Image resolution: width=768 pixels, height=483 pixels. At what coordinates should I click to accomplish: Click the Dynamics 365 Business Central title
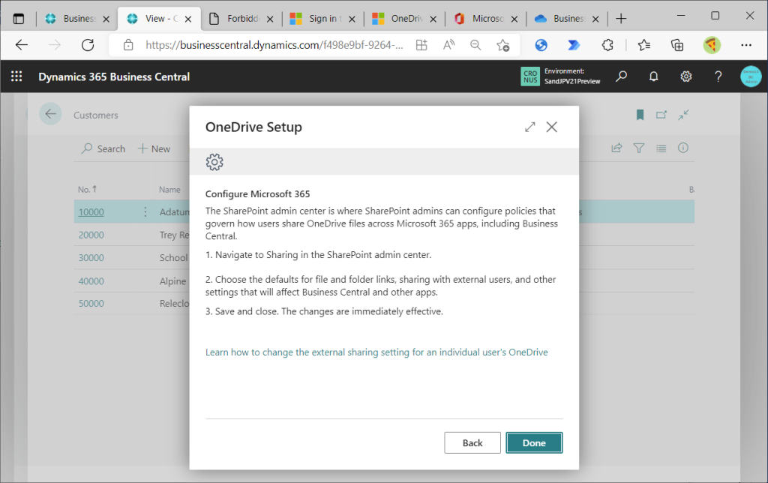(114, 77)
